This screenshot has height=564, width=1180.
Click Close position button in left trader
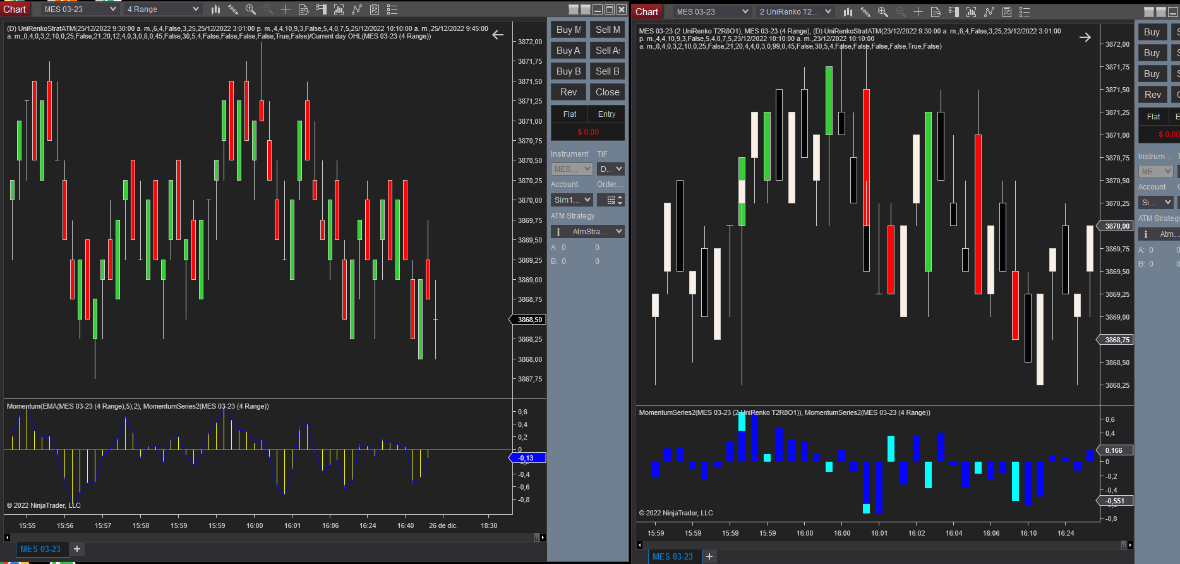pyautogui.click(x=608, y=92)
